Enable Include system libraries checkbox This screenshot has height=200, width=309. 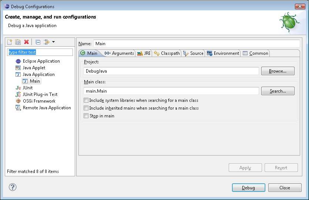[x=86, y=100]
